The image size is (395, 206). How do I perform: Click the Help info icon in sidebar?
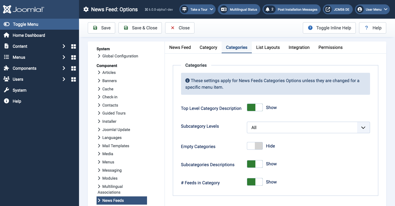tap(7, 101)
